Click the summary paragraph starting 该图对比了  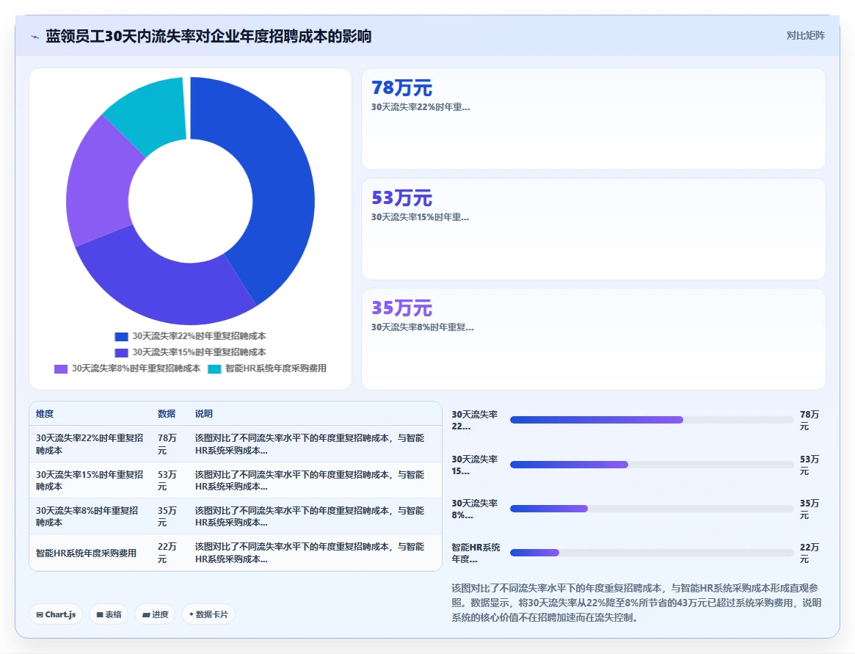(x=636, y=603)
